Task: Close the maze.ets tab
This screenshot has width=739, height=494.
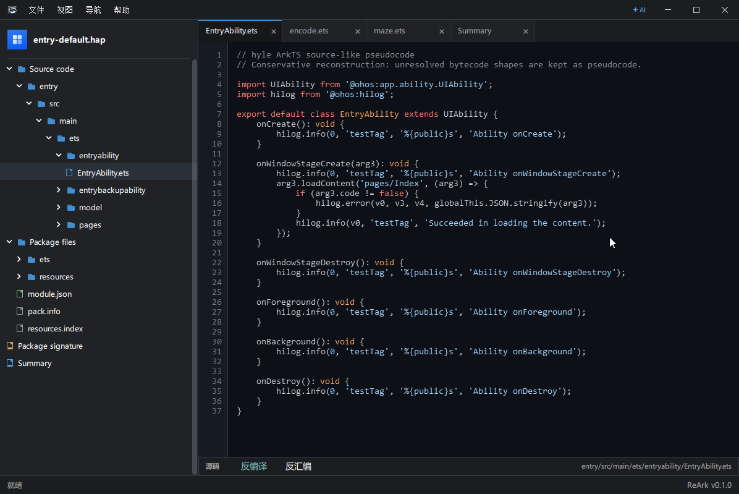Action: point(442,32)
